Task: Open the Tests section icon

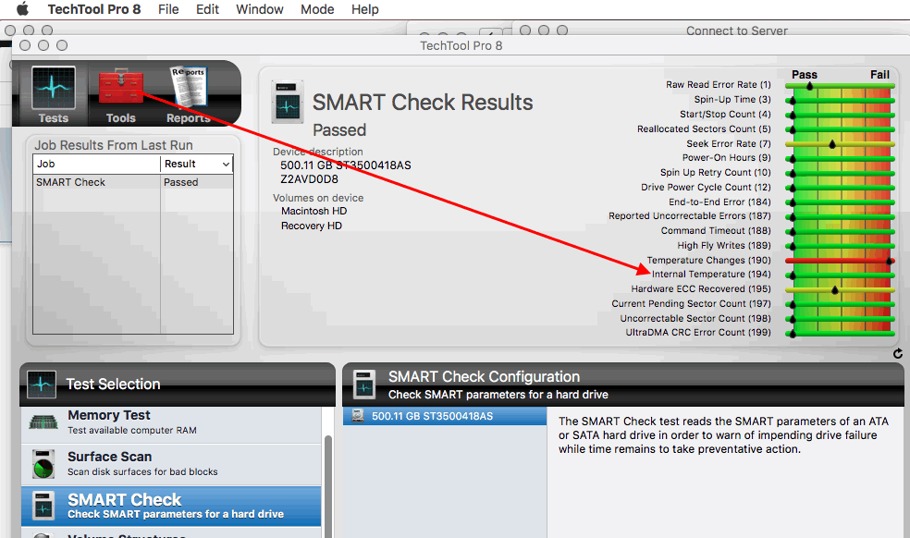Action: 54,88
